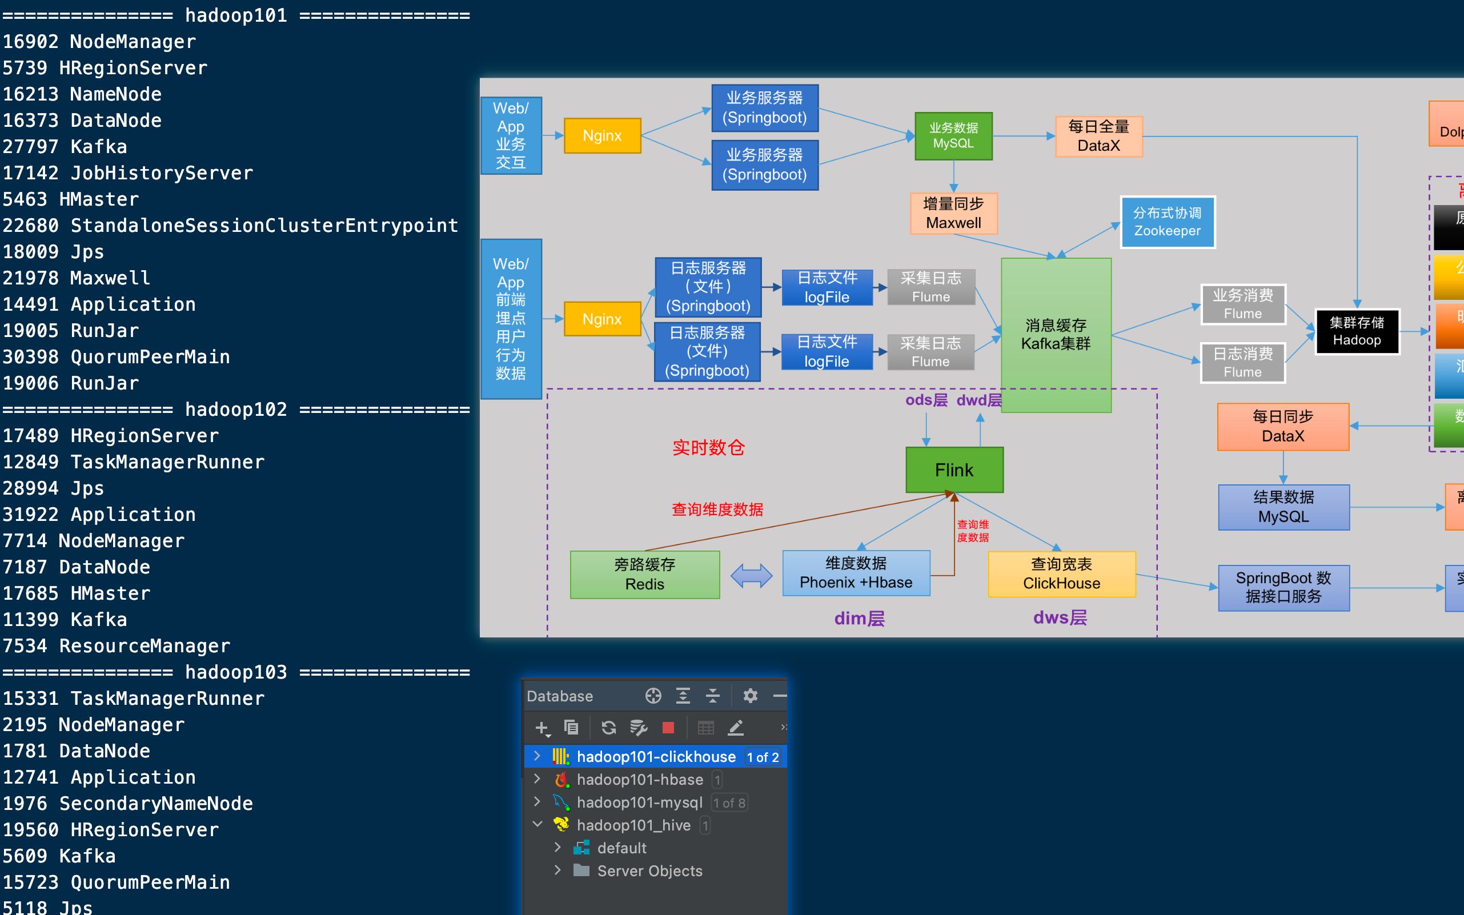Click the '业务数据 MySQL' green box in diagram

point(954,136)
